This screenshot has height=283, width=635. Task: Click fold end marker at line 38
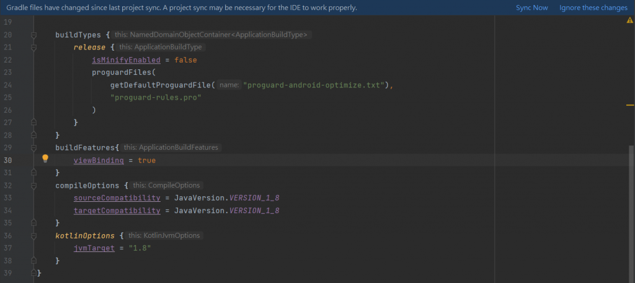(33, 261)
